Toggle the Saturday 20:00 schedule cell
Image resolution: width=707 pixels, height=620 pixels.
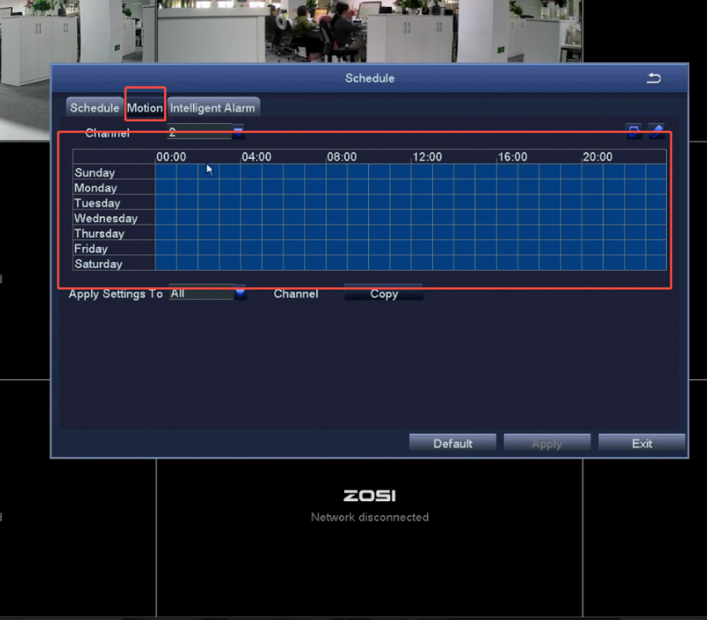click(593, 263)
